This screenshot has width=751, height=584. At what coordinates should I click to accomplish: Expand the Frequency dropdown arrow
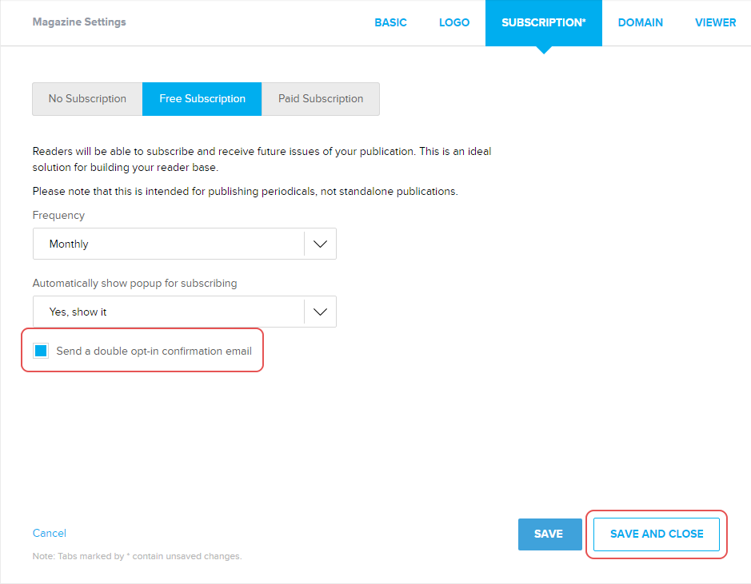[x=321, y=244]
